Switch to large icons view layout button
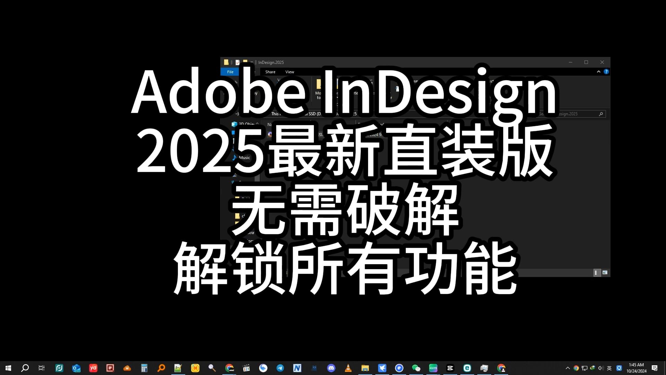The width and height of the screenshot is (666, 375). [605, 273]
